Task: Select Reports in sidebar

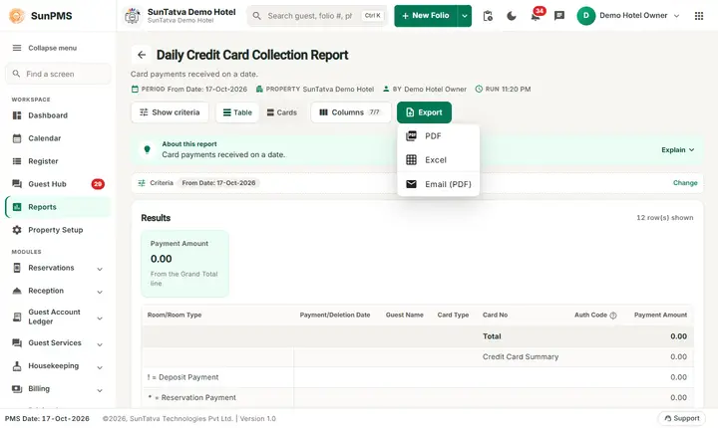Action: 58,207
